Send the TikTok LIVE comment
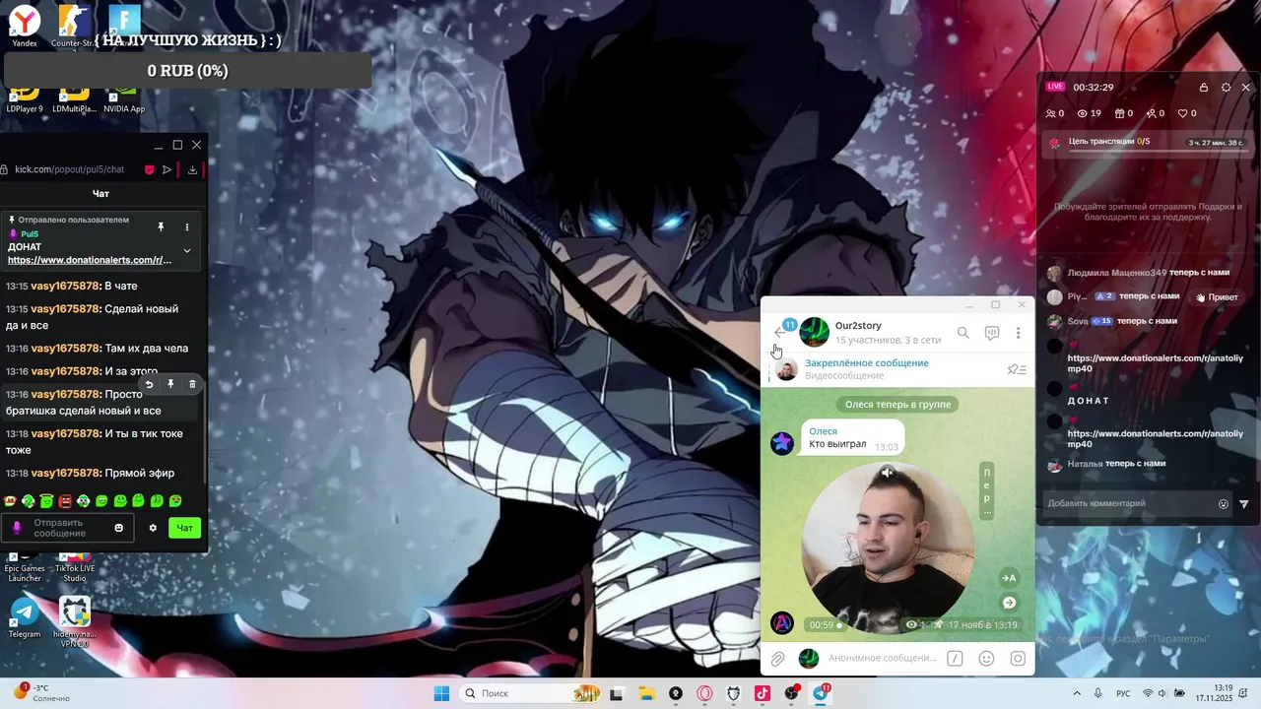Screen dimensions: 1261x709 1244,503
